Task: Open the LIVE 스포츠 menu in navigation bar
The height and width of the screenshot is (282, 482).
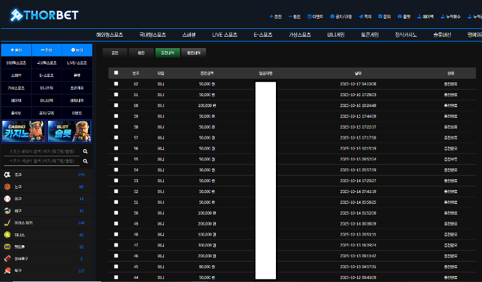Action: click(225, 35)
